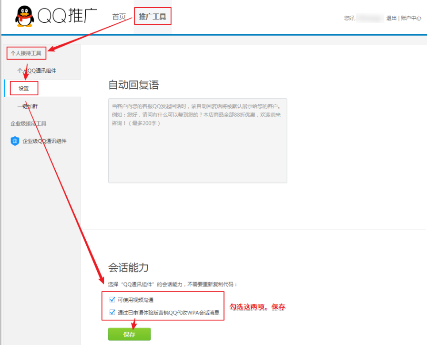This screenshot has width=427, height=345.
Task: Switch to the 推广工具 tab
Action: [152, 17]
